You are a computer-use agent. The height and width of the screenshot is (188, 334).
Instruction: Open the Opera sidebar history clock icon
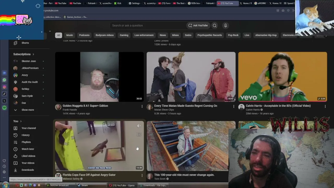(x=4, y=166)
